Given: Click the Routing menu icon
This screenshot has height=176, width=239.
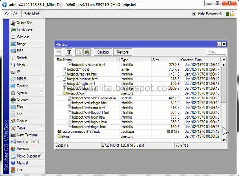Looking at the screenshot, I should (13, 86).
